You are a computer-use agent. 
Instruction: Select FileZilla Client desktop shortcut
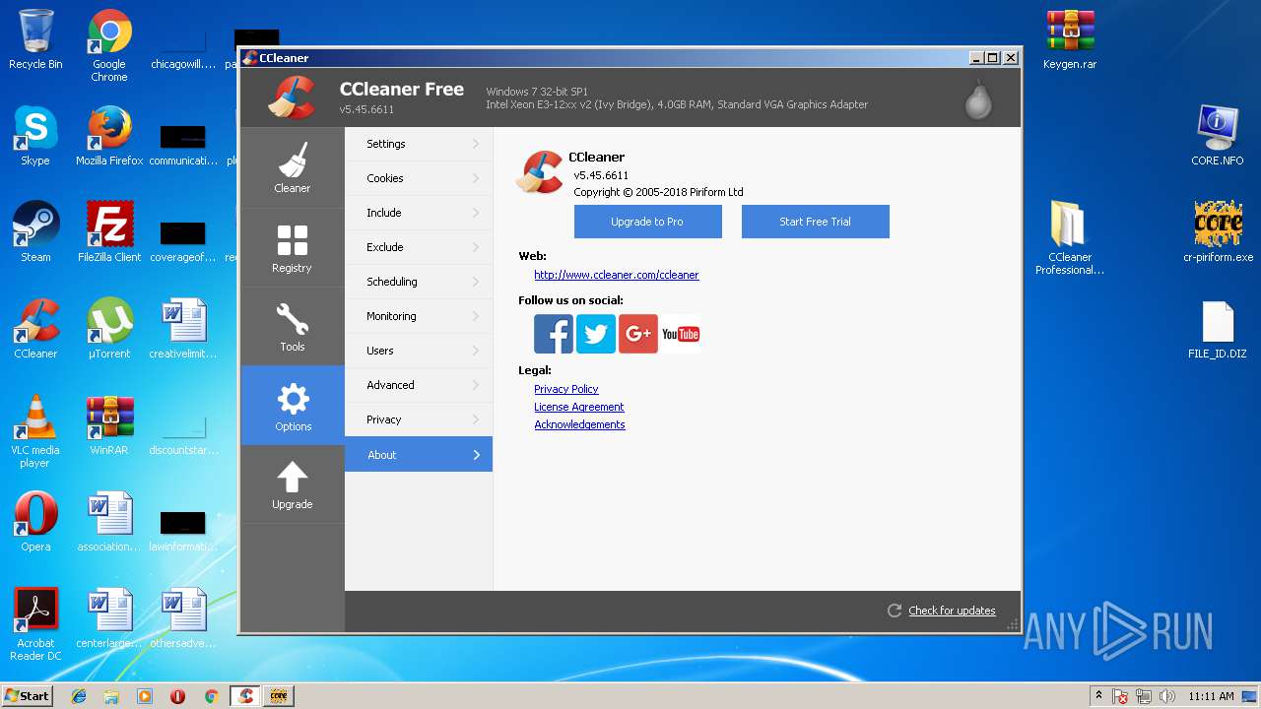[109, 232]
